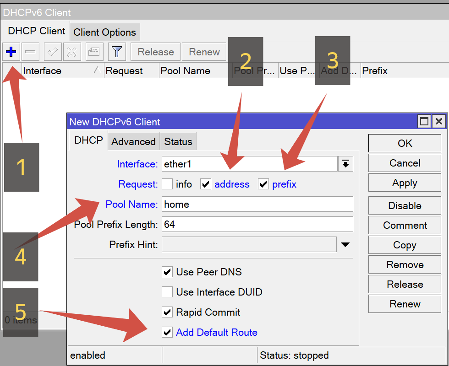The height and width of the screenshot is (366, 449).
Task: Click the Renew button in the dialog
Action: [x=405, y=304]
